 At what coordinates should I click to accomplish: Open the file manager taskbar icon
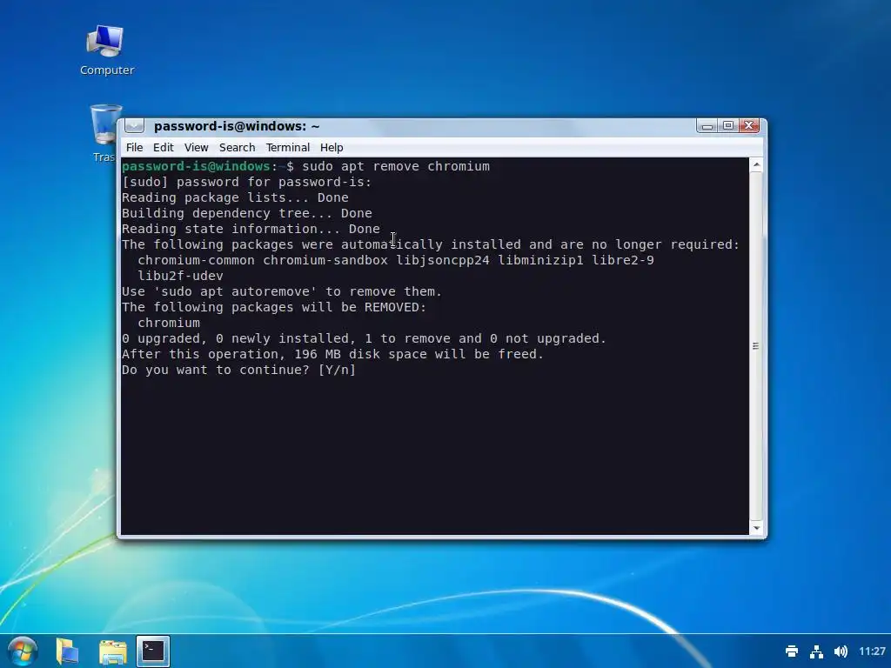coord(112,651)
